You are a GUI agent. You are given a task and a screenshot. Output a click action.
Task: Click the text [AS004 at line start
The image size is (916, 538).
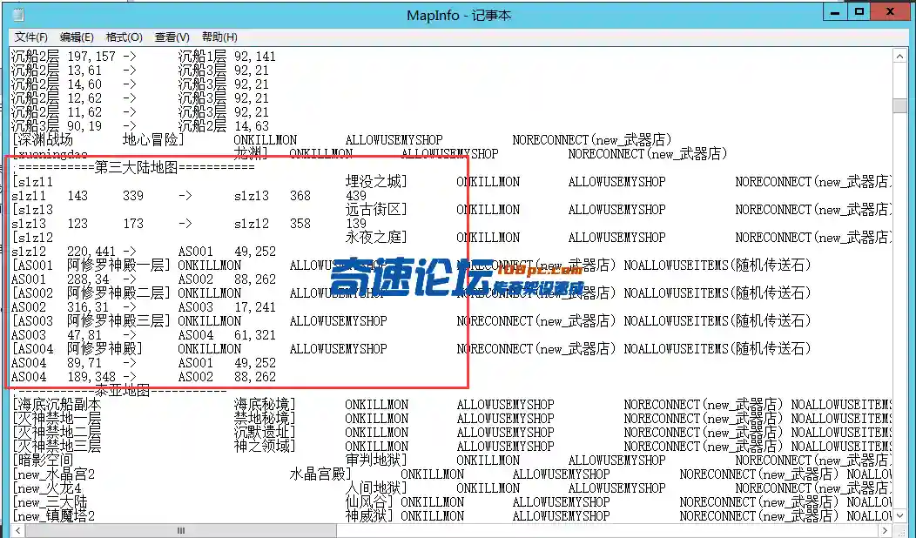(33, 349)
